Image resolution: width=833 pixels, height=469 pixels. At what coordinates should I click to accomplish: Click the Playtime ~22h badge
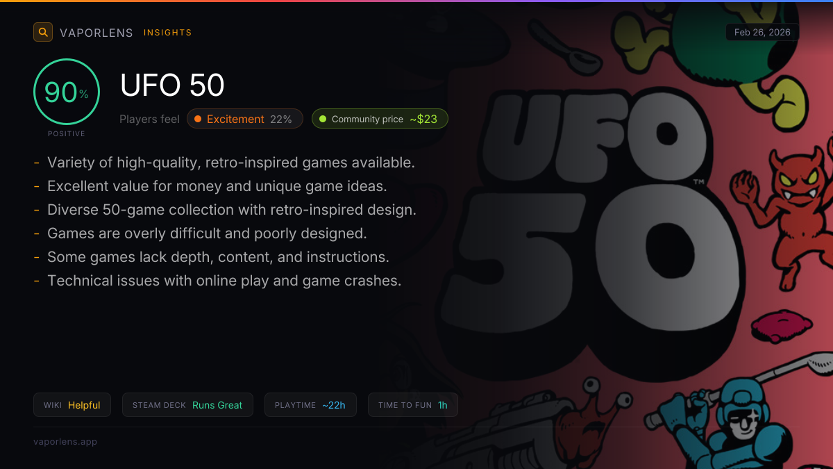[310, 405]
